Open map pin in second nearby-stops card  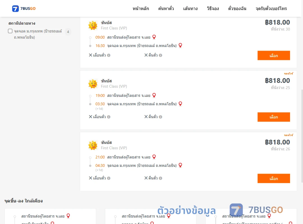pyautogui.click(x=169, y=216)
